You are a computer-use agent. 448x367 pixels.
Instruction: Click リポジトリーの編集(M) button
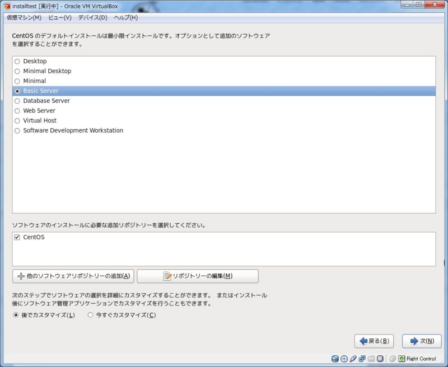pos(198,276)
